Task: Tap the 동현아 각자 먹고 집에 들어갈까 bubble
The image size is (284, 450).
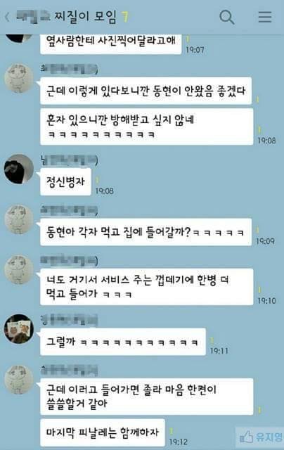Action: (146, 232)
